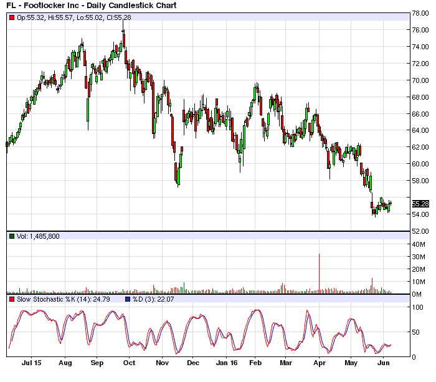Click the Aug date axis label
The image size is (436, 382).
click(65, 363)
